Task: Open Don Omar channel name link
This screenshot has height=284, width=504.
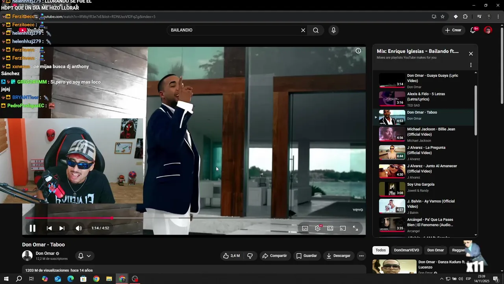Action: (45, 253)
